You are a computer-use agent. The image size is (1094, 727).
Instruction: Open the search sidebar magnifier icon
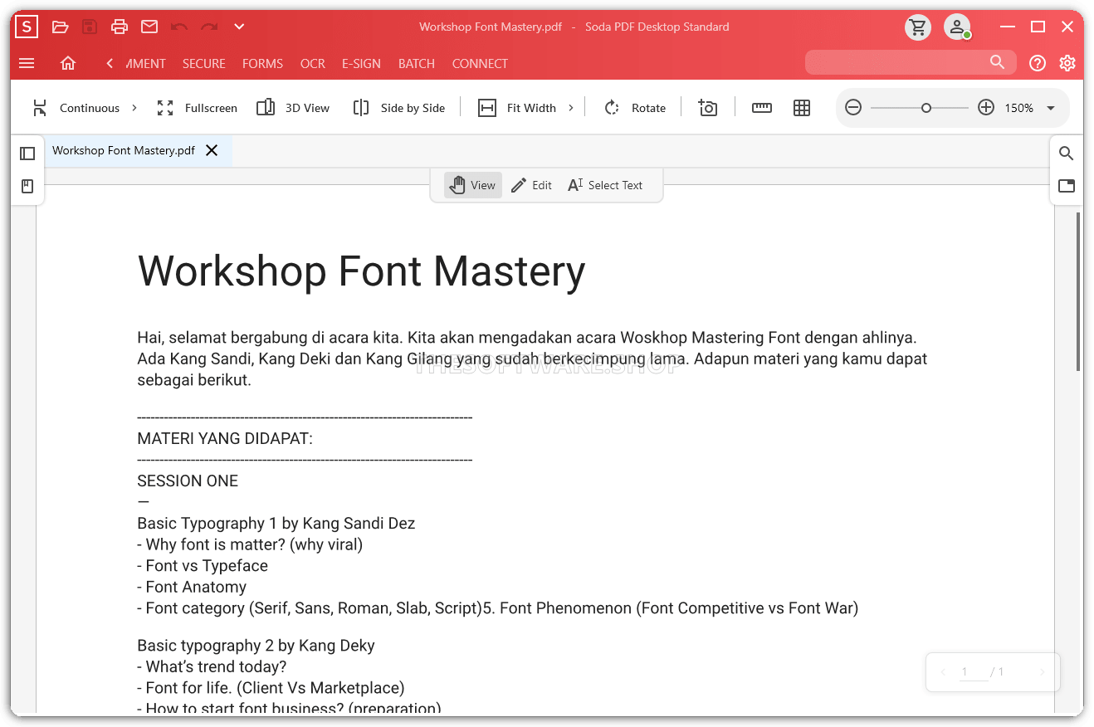pyautogui.click(x=1067, y=154)
